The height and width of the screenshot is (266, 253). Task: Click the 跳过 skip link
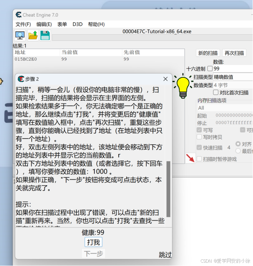coord(165,255)
